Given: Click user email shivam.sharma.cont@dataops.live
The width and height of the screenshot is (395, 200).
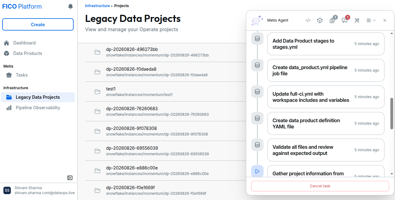Looking at the screenshot, I should point(45,193).
